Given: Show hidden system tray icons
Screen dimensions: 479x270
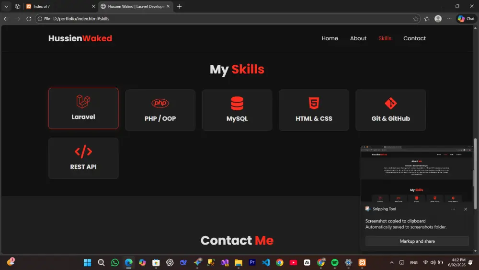Looking at the screenshot, I should coord(392,262).
